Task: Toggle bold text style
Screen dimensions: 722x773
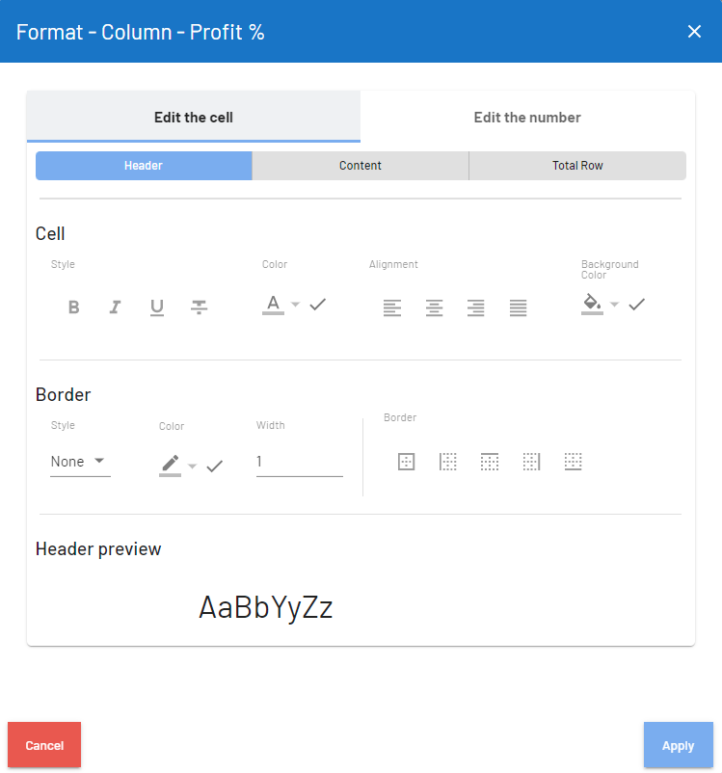Action: [x=73, y=307]
